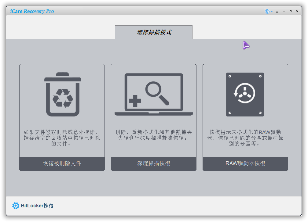Screen dimensions: 308x222
Task: Click the deep scan description text
Action: coord(154,135)
